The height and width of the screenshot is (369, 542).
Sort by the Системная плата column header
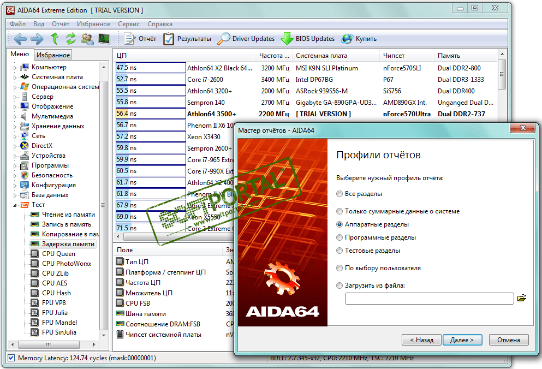coord(335,56)
